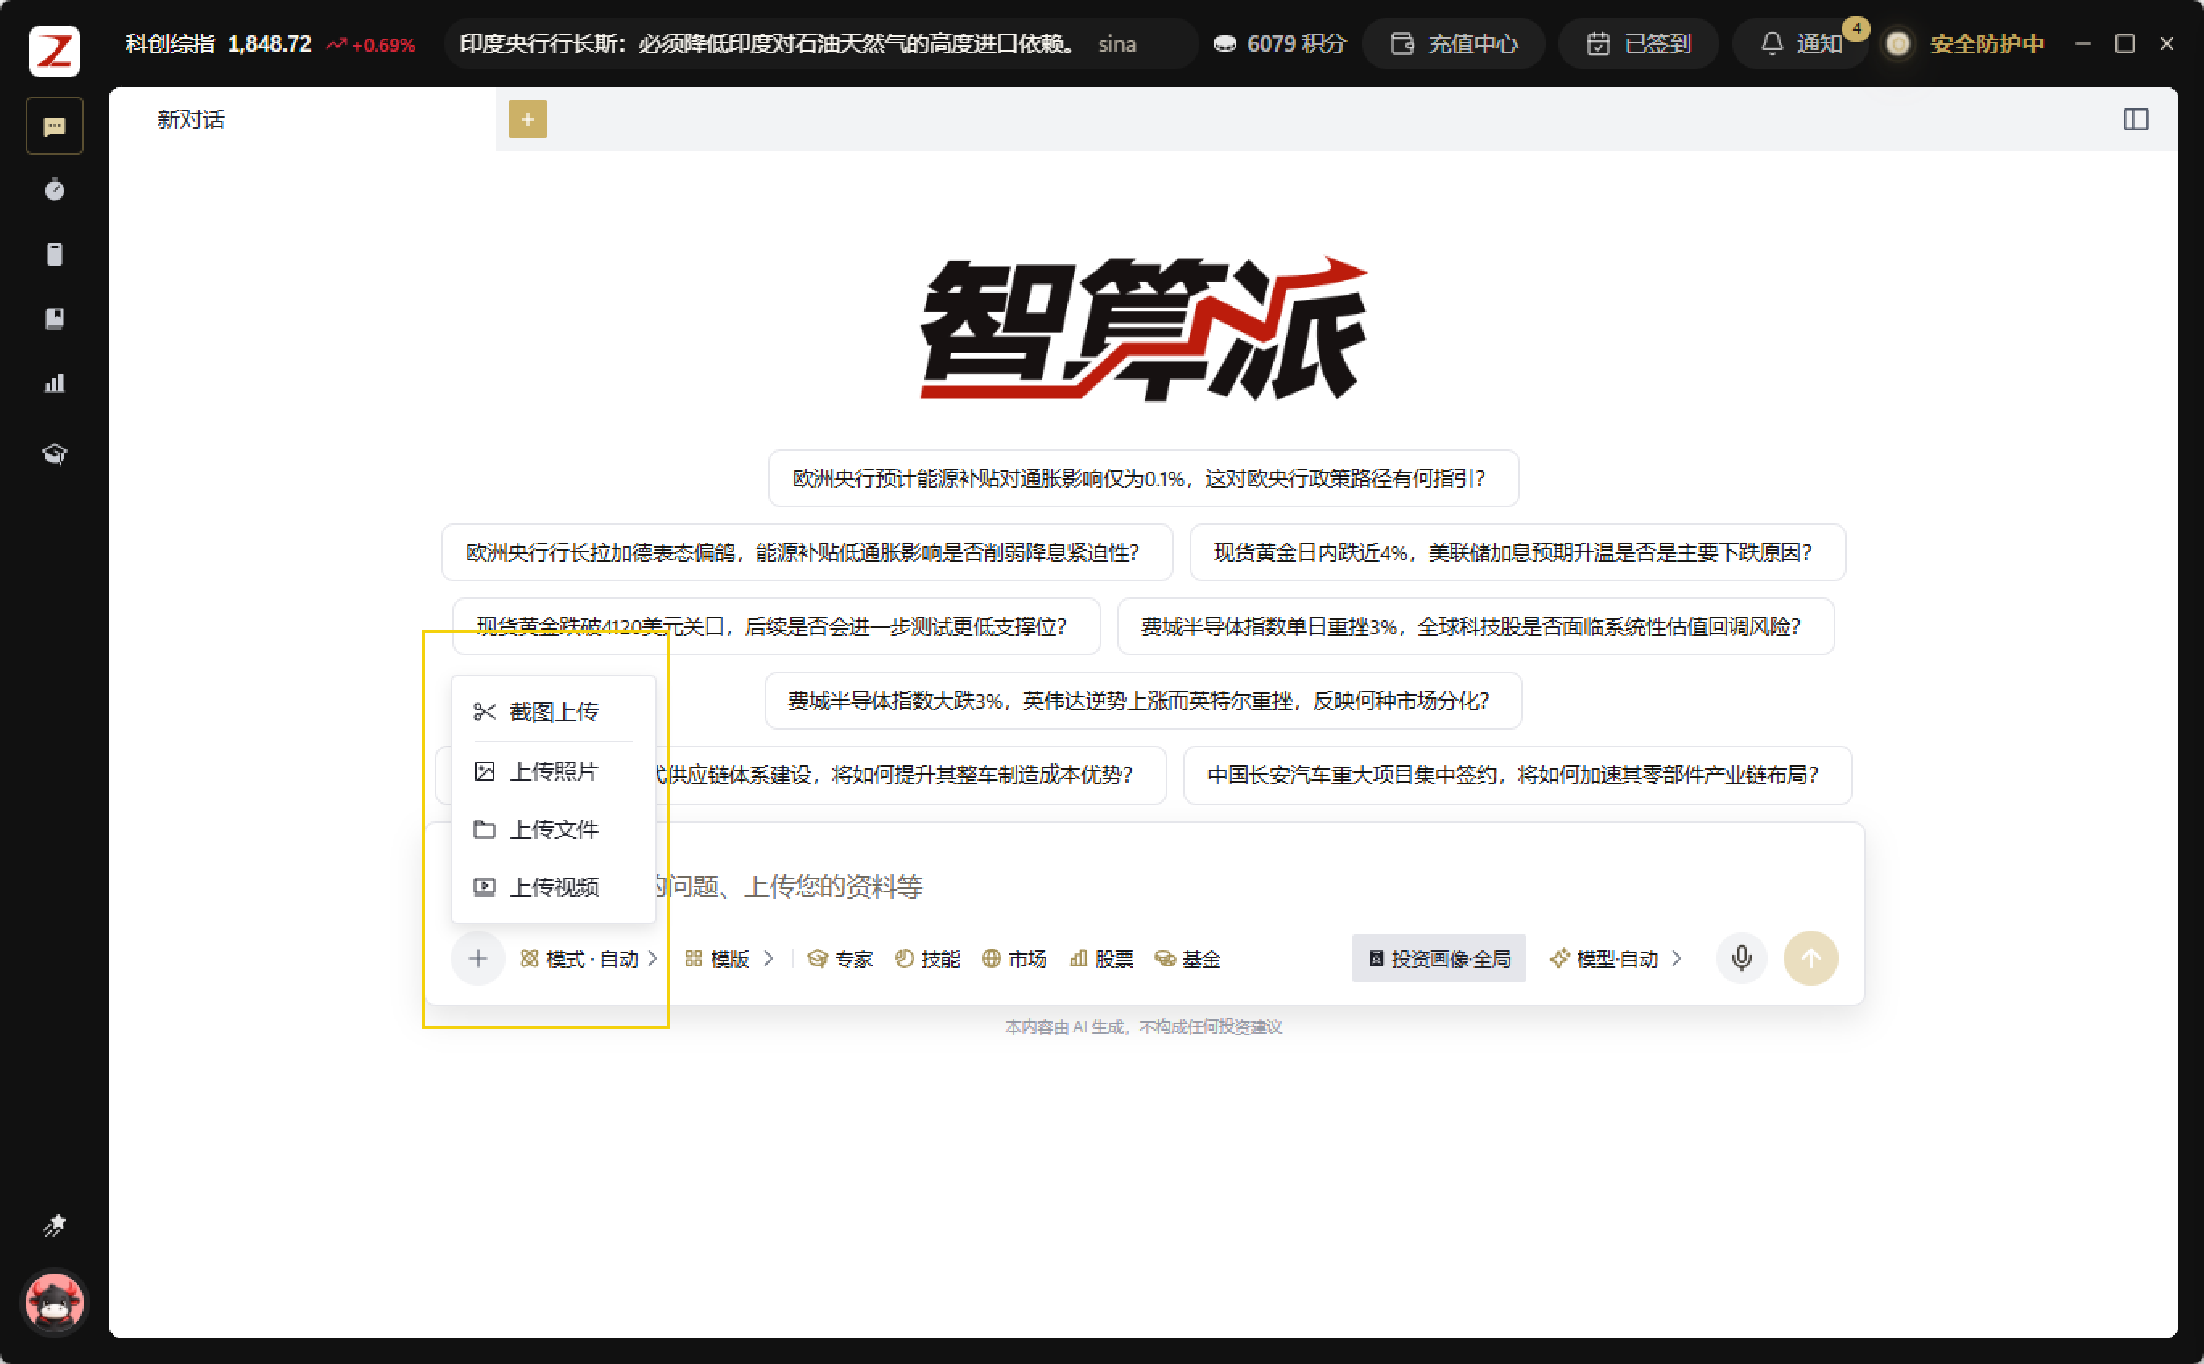The height and width of the screenshot is (1364, 2204).
Task: Toggle the right side panel layout icon
Action: (x=2136, y=119)
